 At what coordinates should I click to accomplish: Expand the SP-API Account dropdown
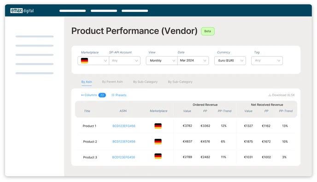pyautogui.click(x=125, y=61)
